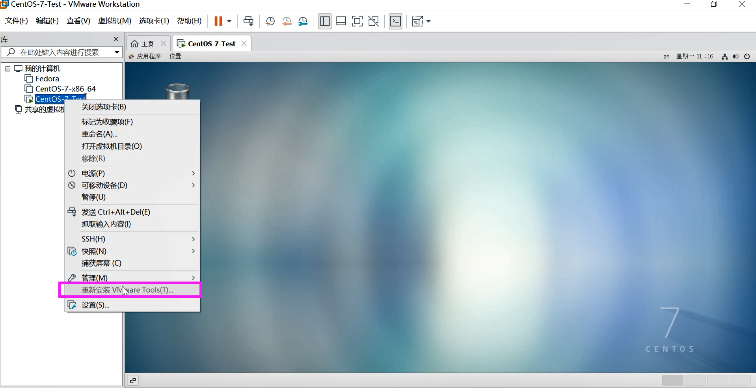Toggle the library sidebar view icon

click(x=325, y=21)
